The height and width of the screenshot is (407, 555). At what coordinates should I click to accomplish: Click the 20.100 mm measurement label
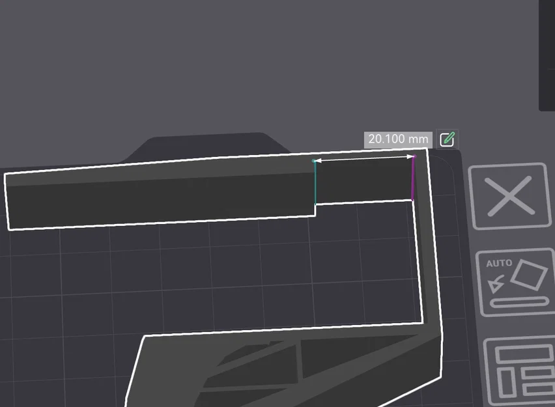[x=398, y=139]
